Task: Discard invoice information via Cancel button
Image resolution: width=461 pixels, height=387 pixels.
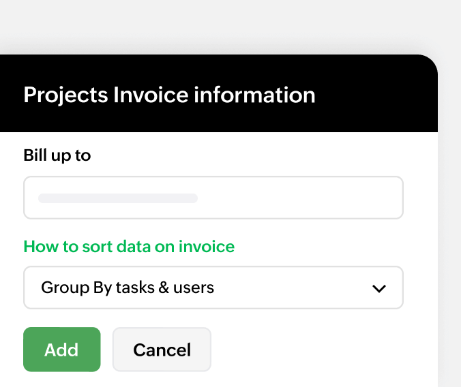Action: pos(162,350)
